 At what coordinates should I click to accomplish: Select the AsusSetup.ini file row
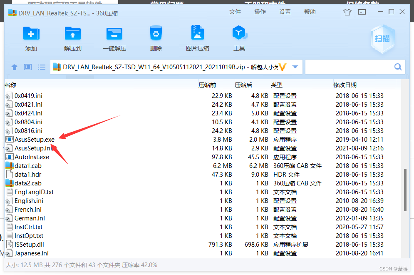point(202,148)
